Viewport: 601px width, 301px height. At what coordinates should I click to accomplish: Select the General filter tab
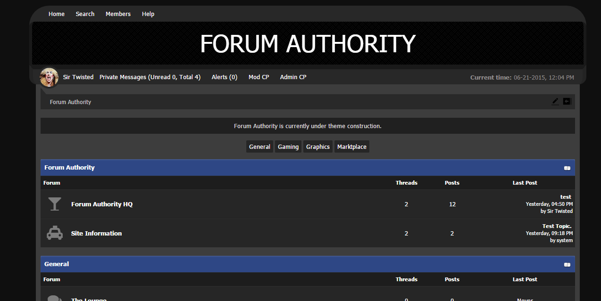pyautogui.click(x=259, y=146)
